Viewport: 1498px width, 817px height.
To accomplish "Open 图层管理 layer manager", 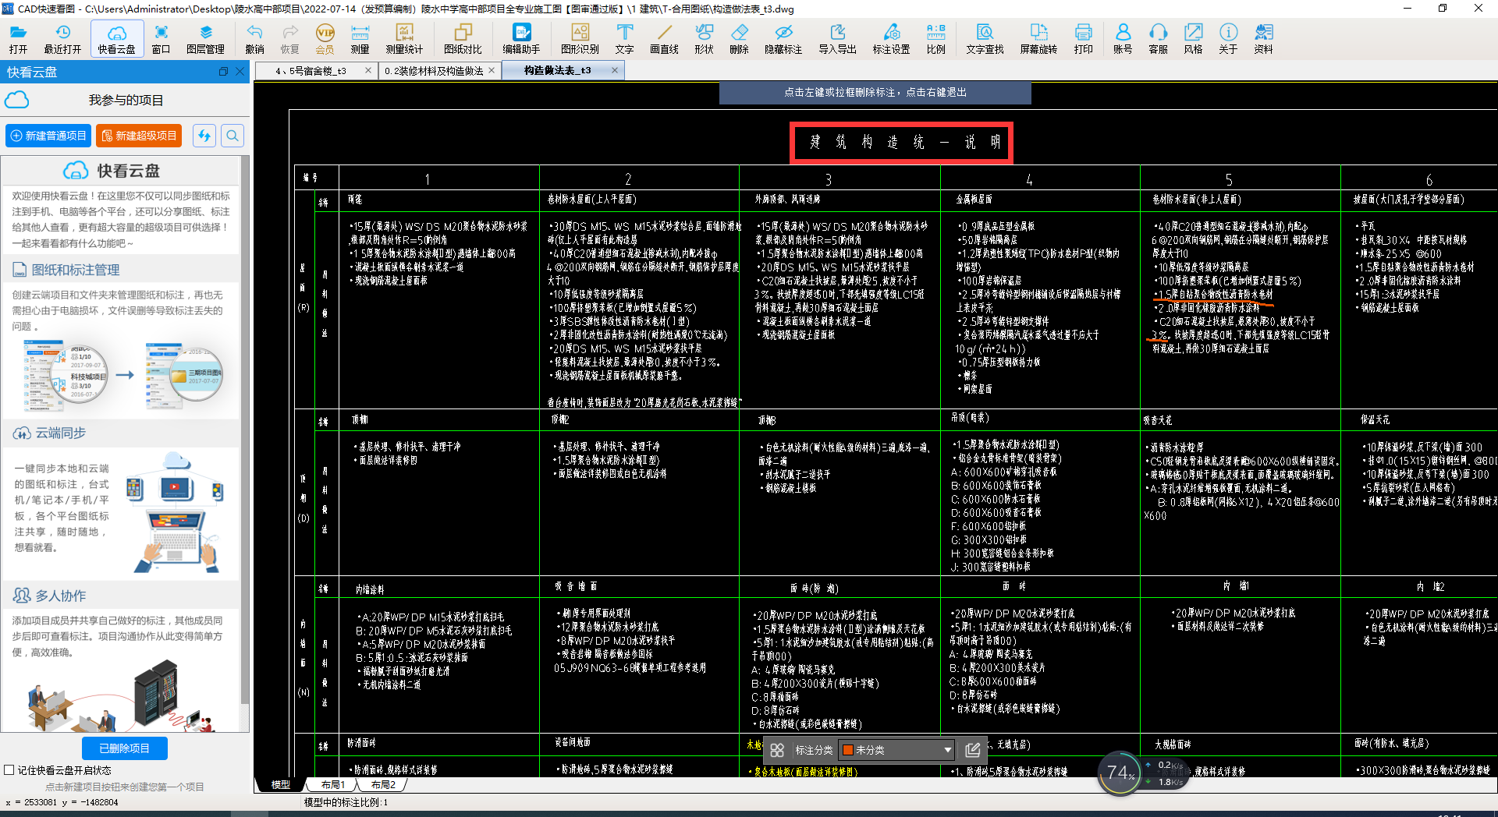I will pos(206,38).
